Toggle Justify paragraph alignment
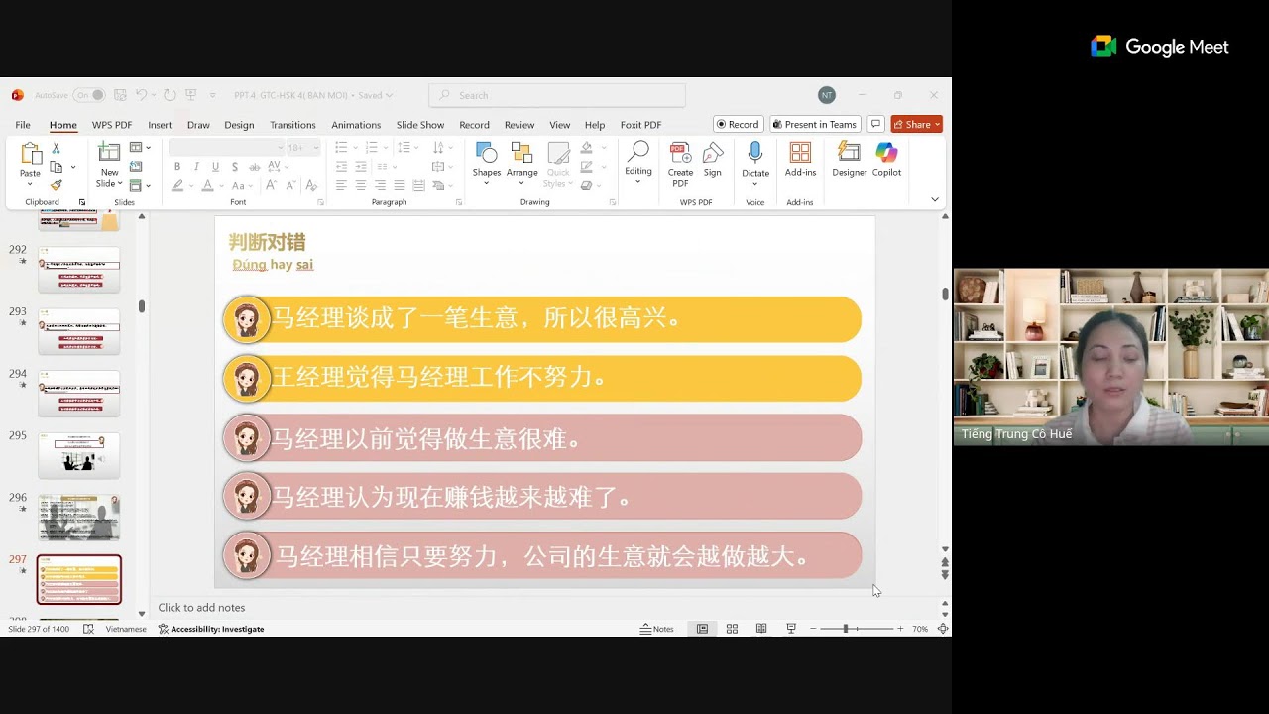Screen dimensions: 1269x714 pos(399,185)
